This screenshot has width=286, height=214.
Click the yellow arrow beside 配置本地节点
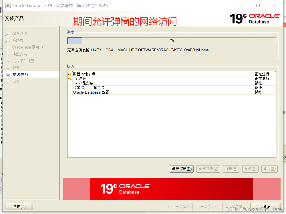(x=69, y=74)
